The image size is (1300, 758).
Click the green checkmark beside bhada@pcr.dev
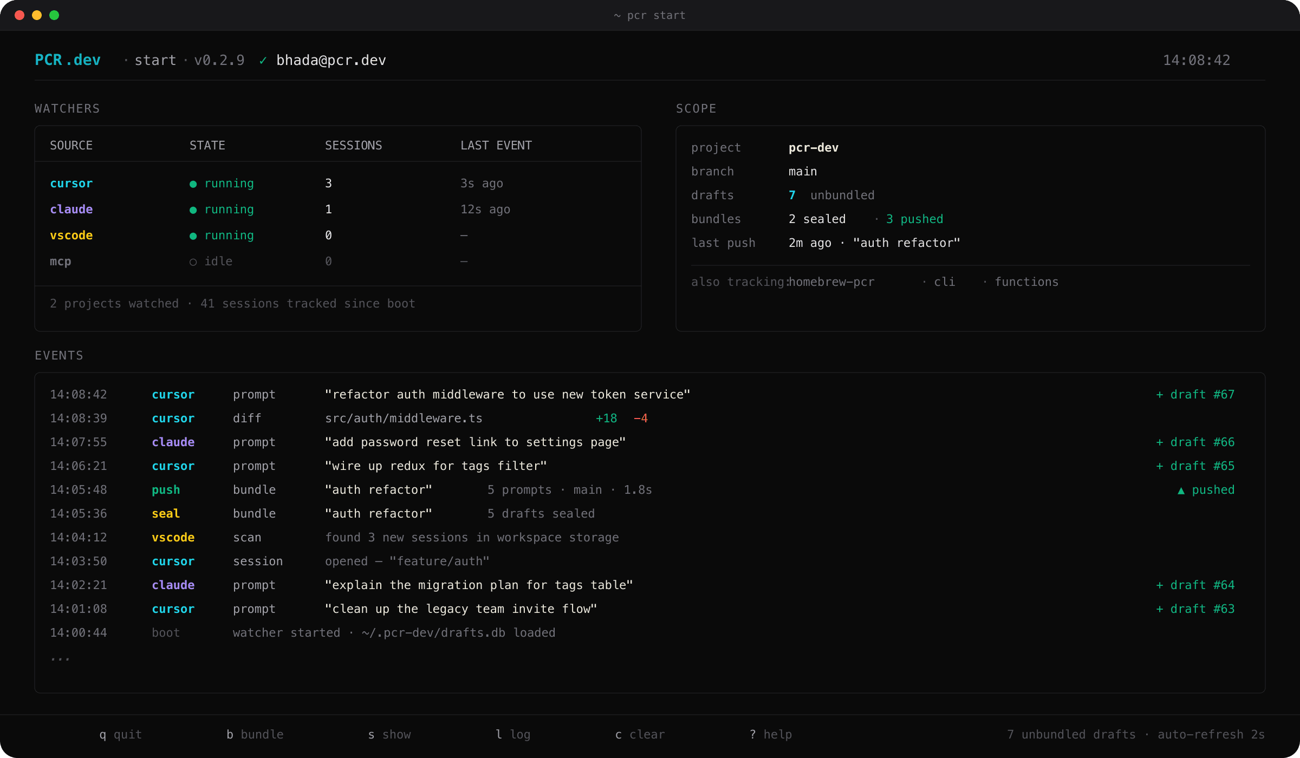(x=263, y=61)
